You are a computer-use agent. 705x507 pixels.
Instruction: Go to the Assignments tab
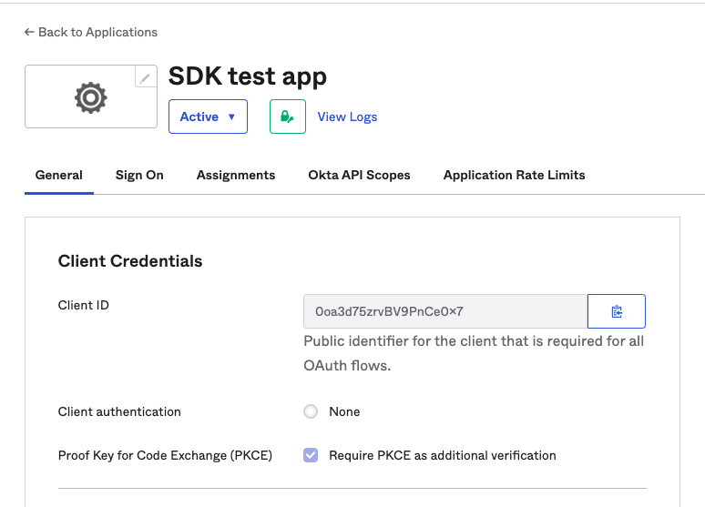(x=236, y=175)
